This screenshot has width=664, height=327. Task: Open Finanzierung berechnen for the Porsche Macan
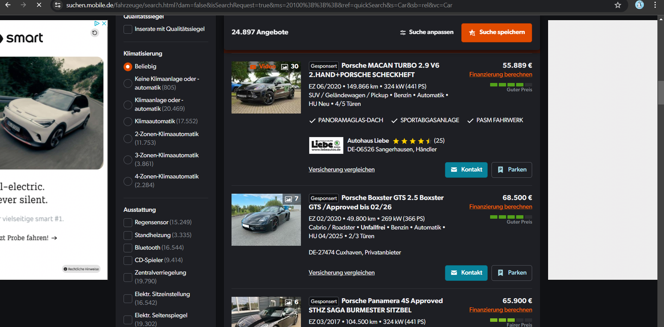click(x=500, y=75)
